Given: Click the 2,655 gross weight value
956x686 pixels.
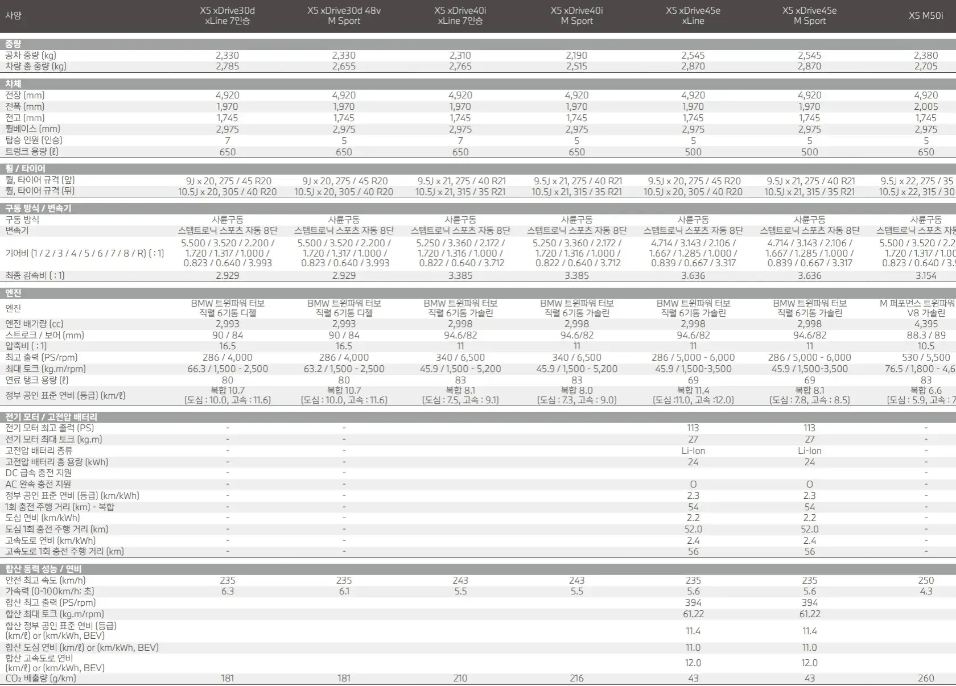Looking at the screenshot, I should (344, 66).
